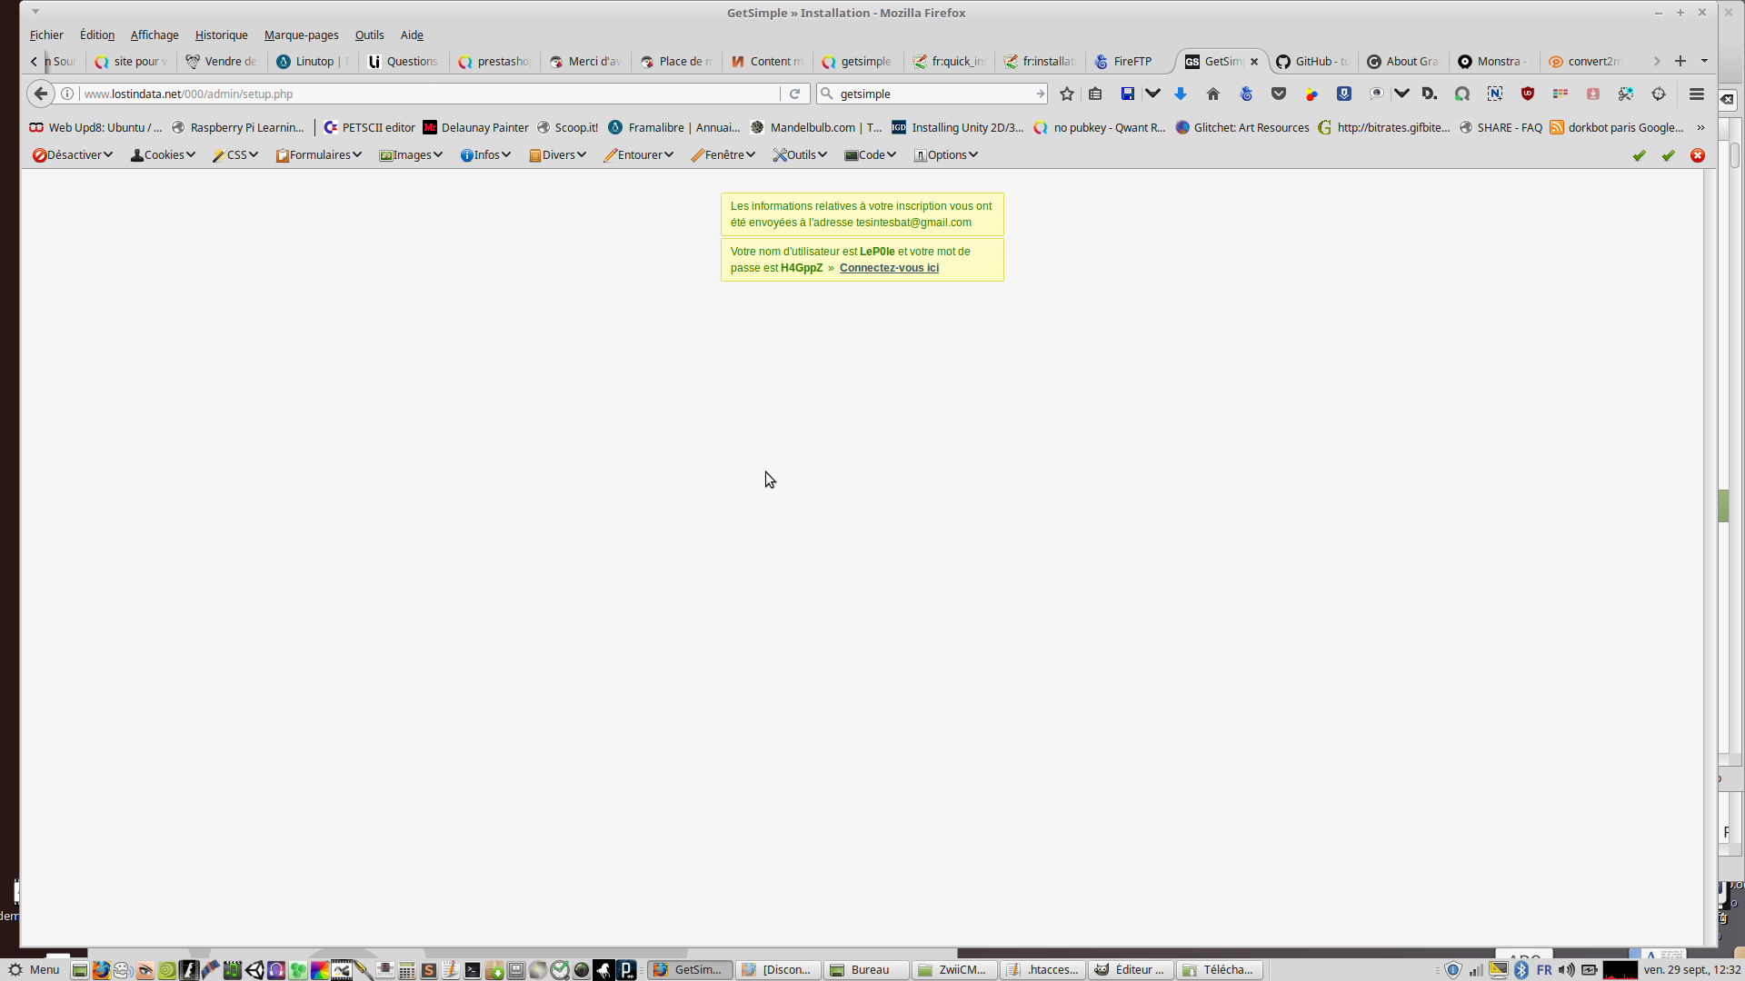Click the Bluetooth icon in system tray
Image resolution: width=1745 pixels, height=981 pixels.
[x=1521, y=970]
